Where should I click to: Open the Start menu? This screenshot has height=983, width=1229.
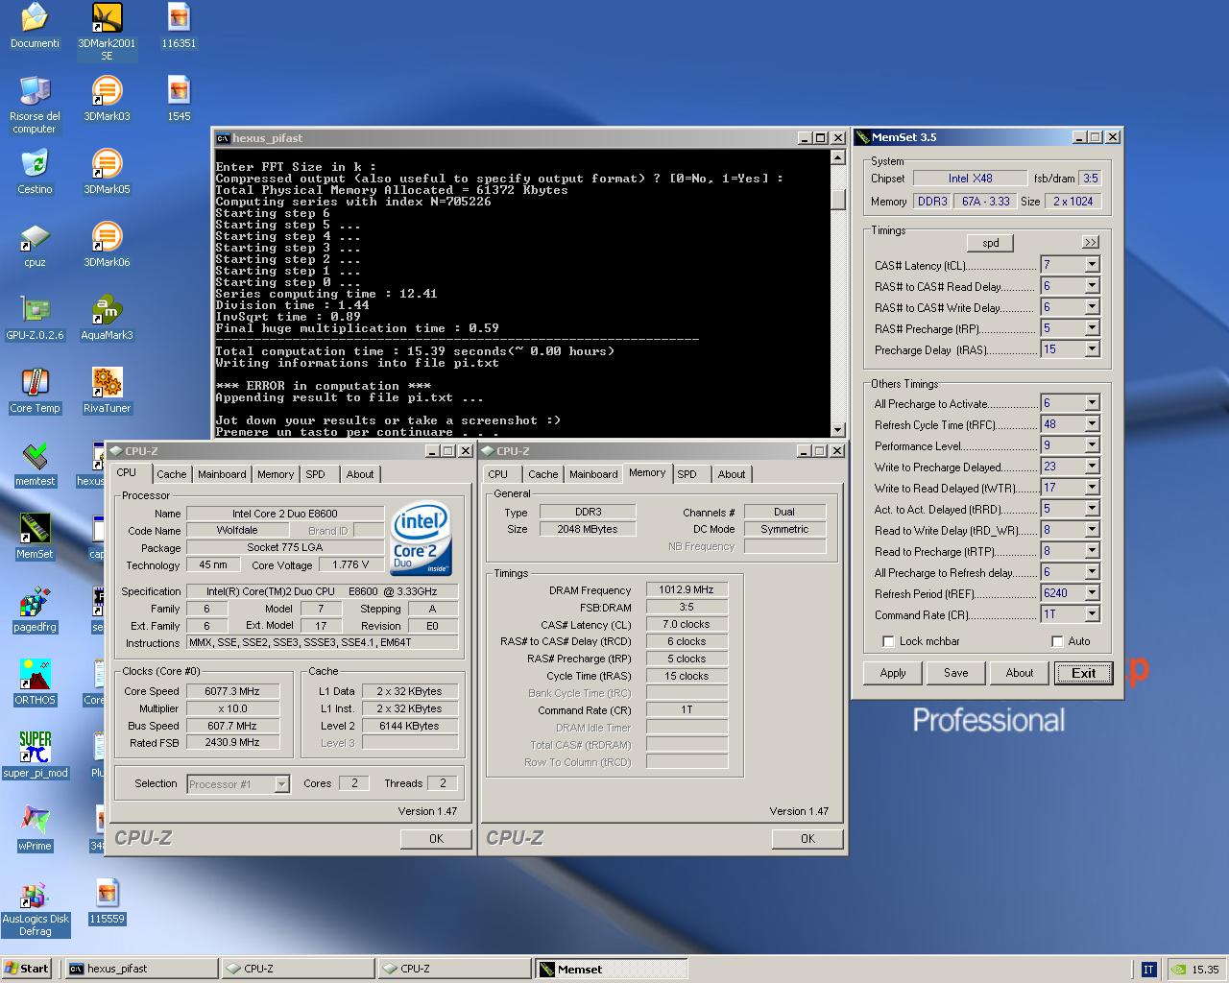27,969
